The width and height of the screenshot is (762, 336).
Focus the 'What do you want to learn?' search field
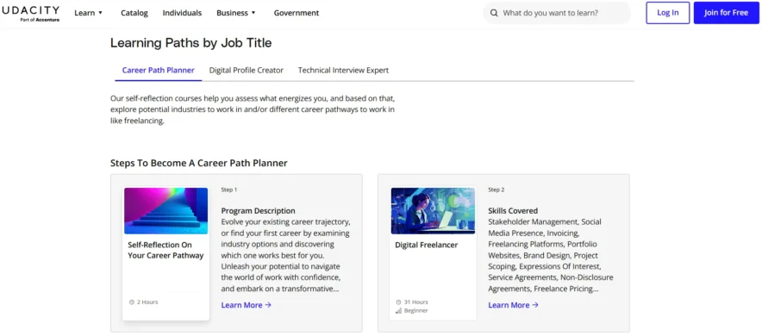[x=557, y=13]
